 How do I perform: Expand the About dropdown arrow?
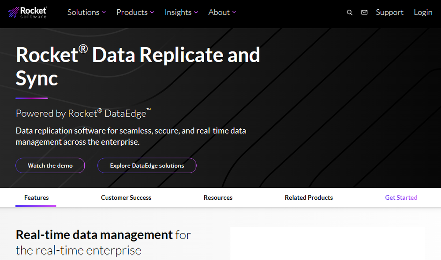[x=234, y=12]
